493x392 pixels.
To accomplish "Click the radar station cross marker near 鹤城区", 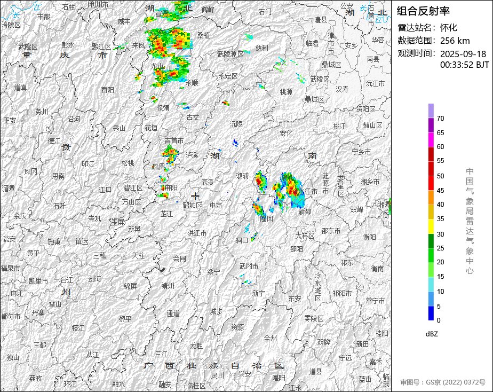I will (x=195, y=197).
